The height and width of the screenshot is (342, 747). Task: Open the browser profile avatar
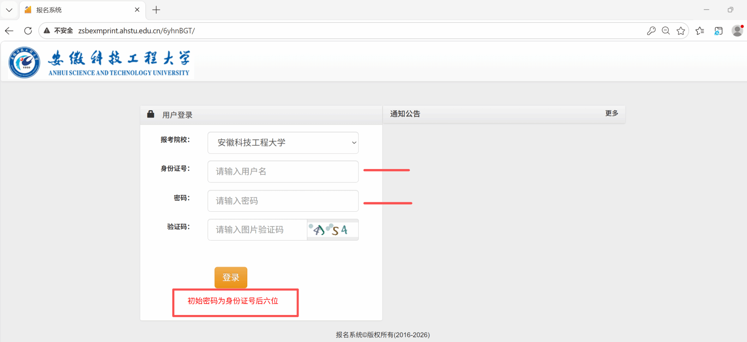point(737,31)
